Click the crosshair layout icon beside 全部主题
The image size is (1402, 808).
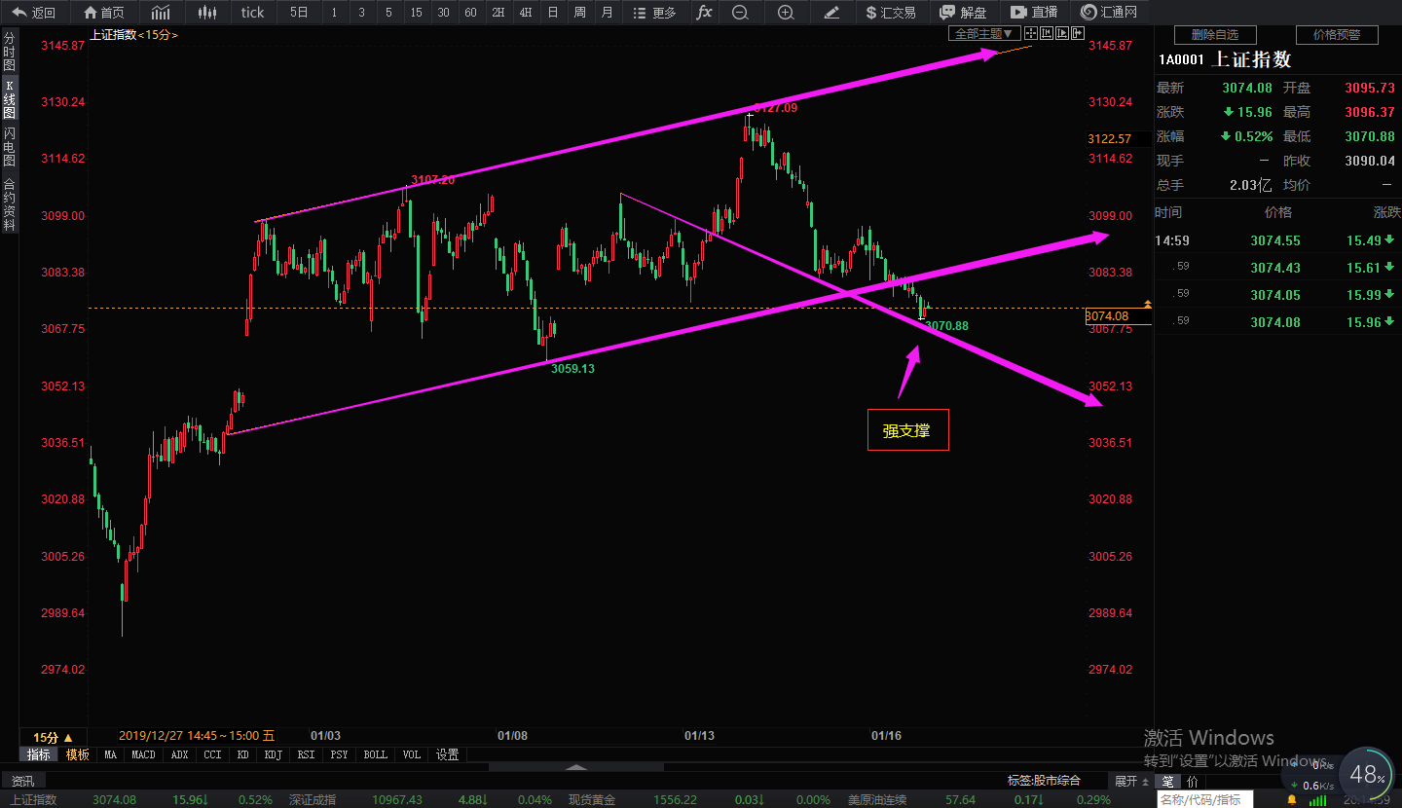pyautogui.click(x=1030, y=33)
